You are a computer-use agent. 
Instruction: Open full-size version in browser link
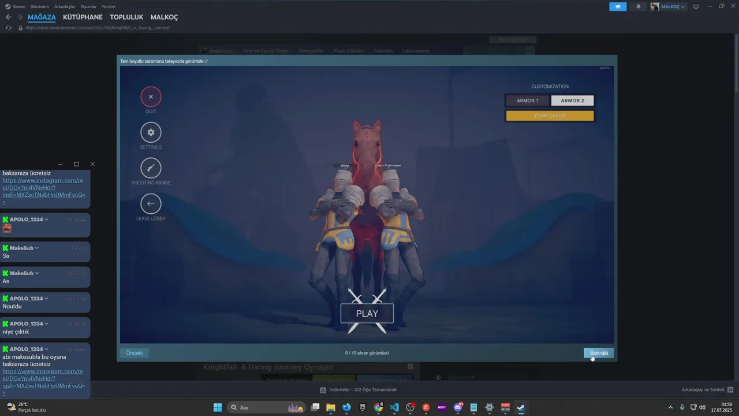tap(163, 61)
